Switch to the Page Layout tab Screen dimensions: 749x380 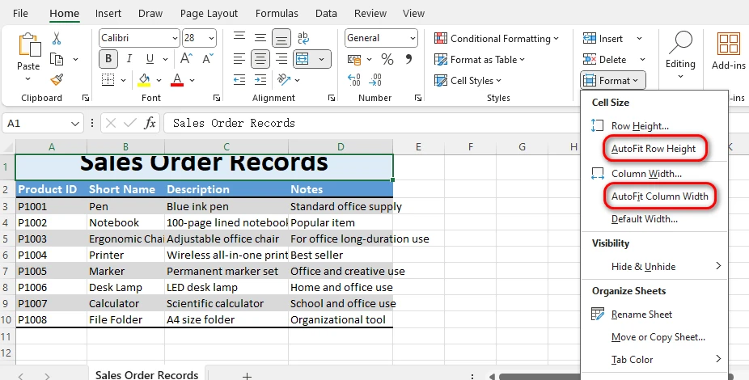209,14
